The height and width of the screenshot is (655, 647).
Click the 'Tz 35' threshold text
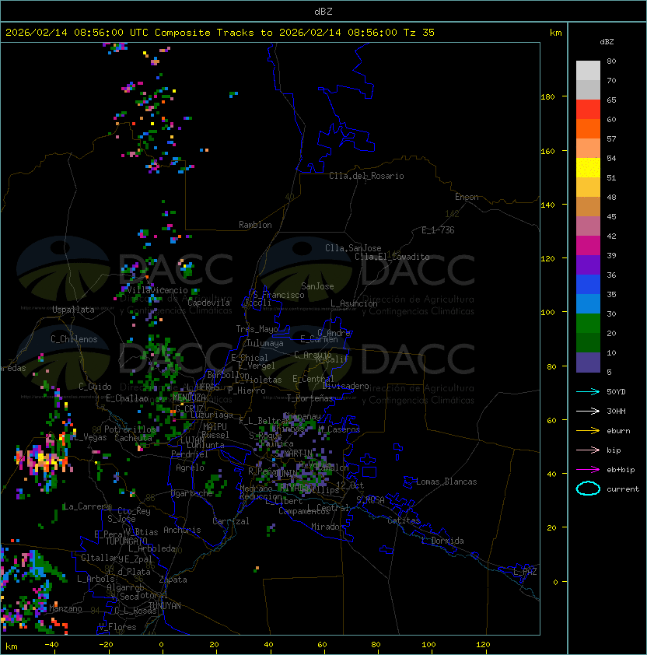(x=419, y=33)
